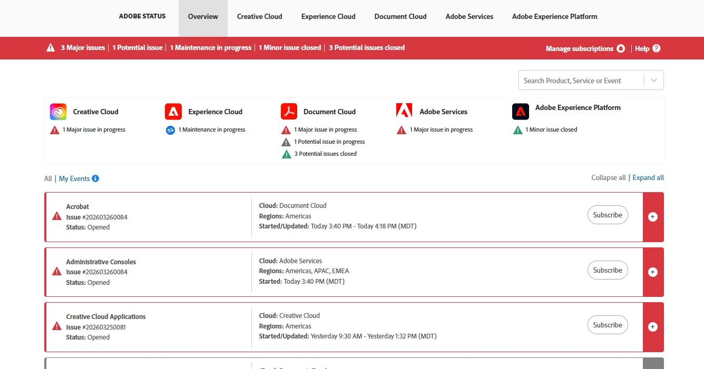Open the Document Cloud tab
The height and width of the screenshot is (369, 704).
400,16
